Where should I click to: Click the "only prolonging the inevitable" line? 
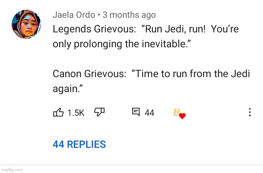(122, 44)
